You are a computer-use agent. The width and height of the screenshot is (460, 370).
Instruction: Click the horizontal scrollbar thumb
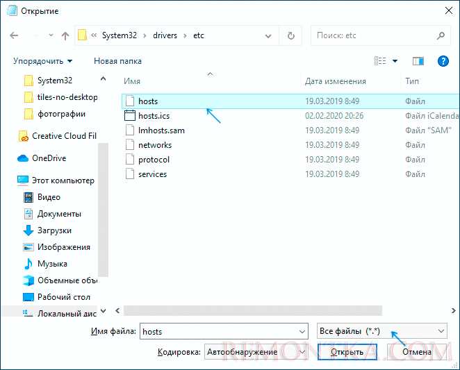(253, 310)
